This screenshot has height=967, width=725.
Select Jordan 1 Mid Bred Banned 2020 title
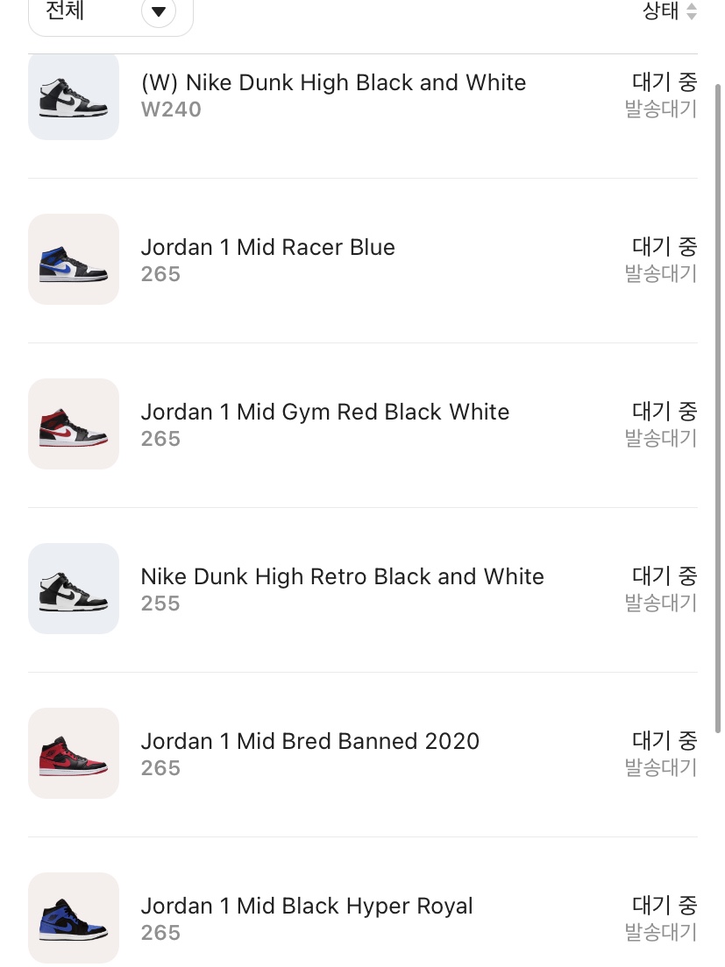[309, 741]
